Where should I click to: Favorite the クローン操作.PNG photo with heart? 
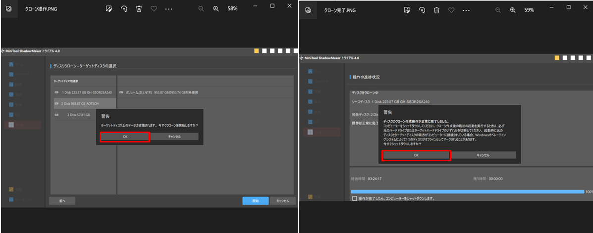[154, 9]
